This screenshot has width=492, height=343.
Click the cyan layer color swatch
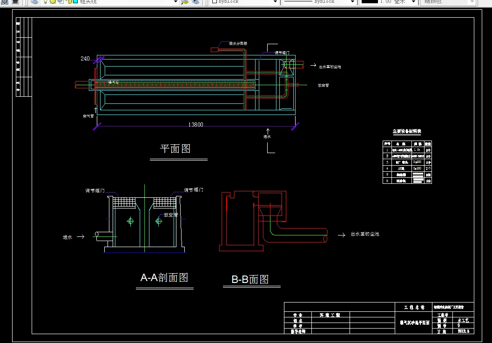tap(75, 1)
